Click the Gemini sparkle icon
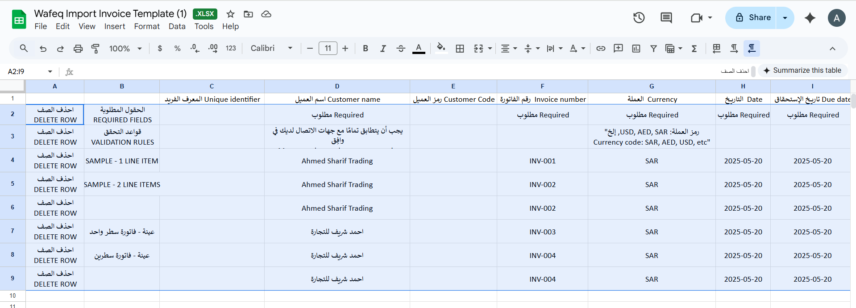The image size is (856, 308). [x=810, y=18]
